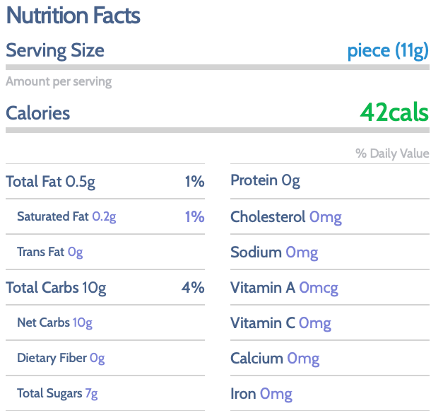
Task: Click the % Daily Value header
Action: 392,153
